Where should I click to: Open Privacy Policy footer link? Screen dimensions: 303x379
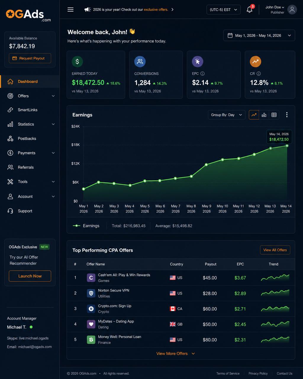(x=258, y=373)
